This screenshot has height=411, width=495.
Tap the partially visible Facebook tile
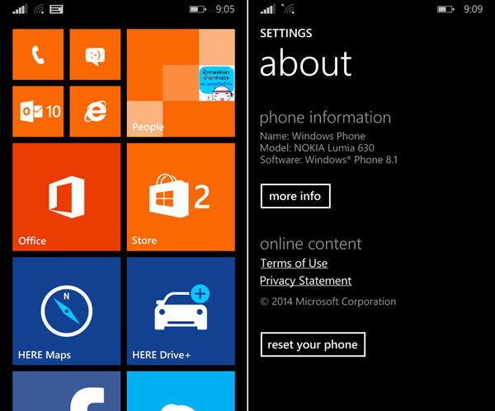66,391
